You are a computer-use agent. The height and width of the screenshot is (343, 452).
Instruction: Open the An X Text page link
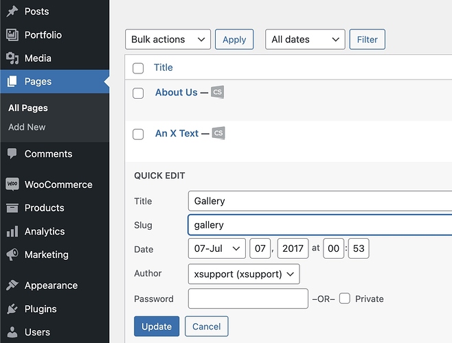click(x=177, y=134)
